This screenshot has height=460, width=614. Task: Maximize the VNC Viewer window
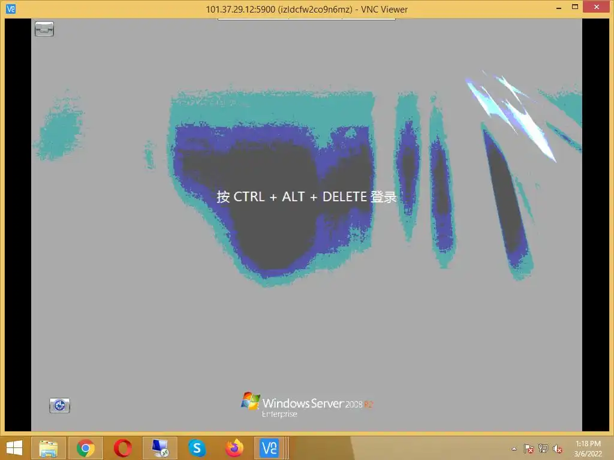click(575, 7)
